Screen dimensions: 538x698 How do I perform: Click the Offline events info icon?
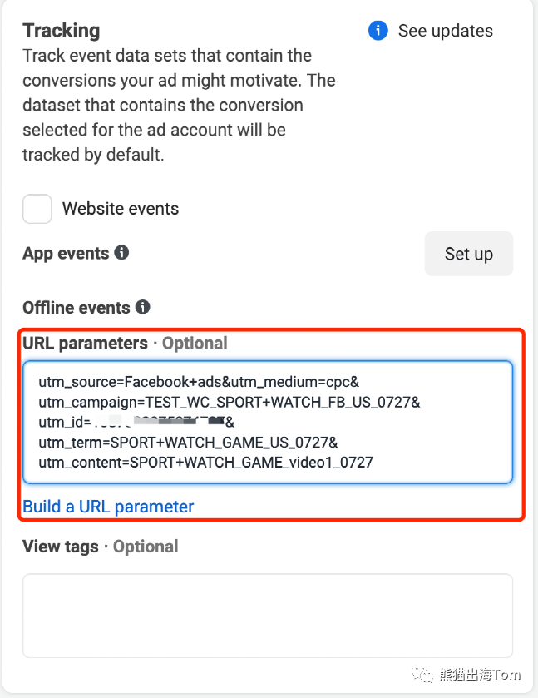pos(143,307)
